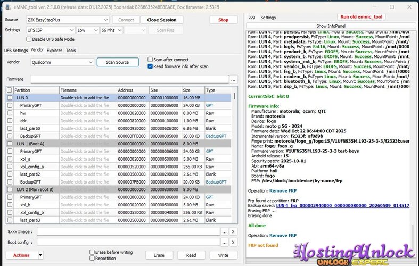419x266 pixels.
Task: Click Close Session button
Action: 161,20
